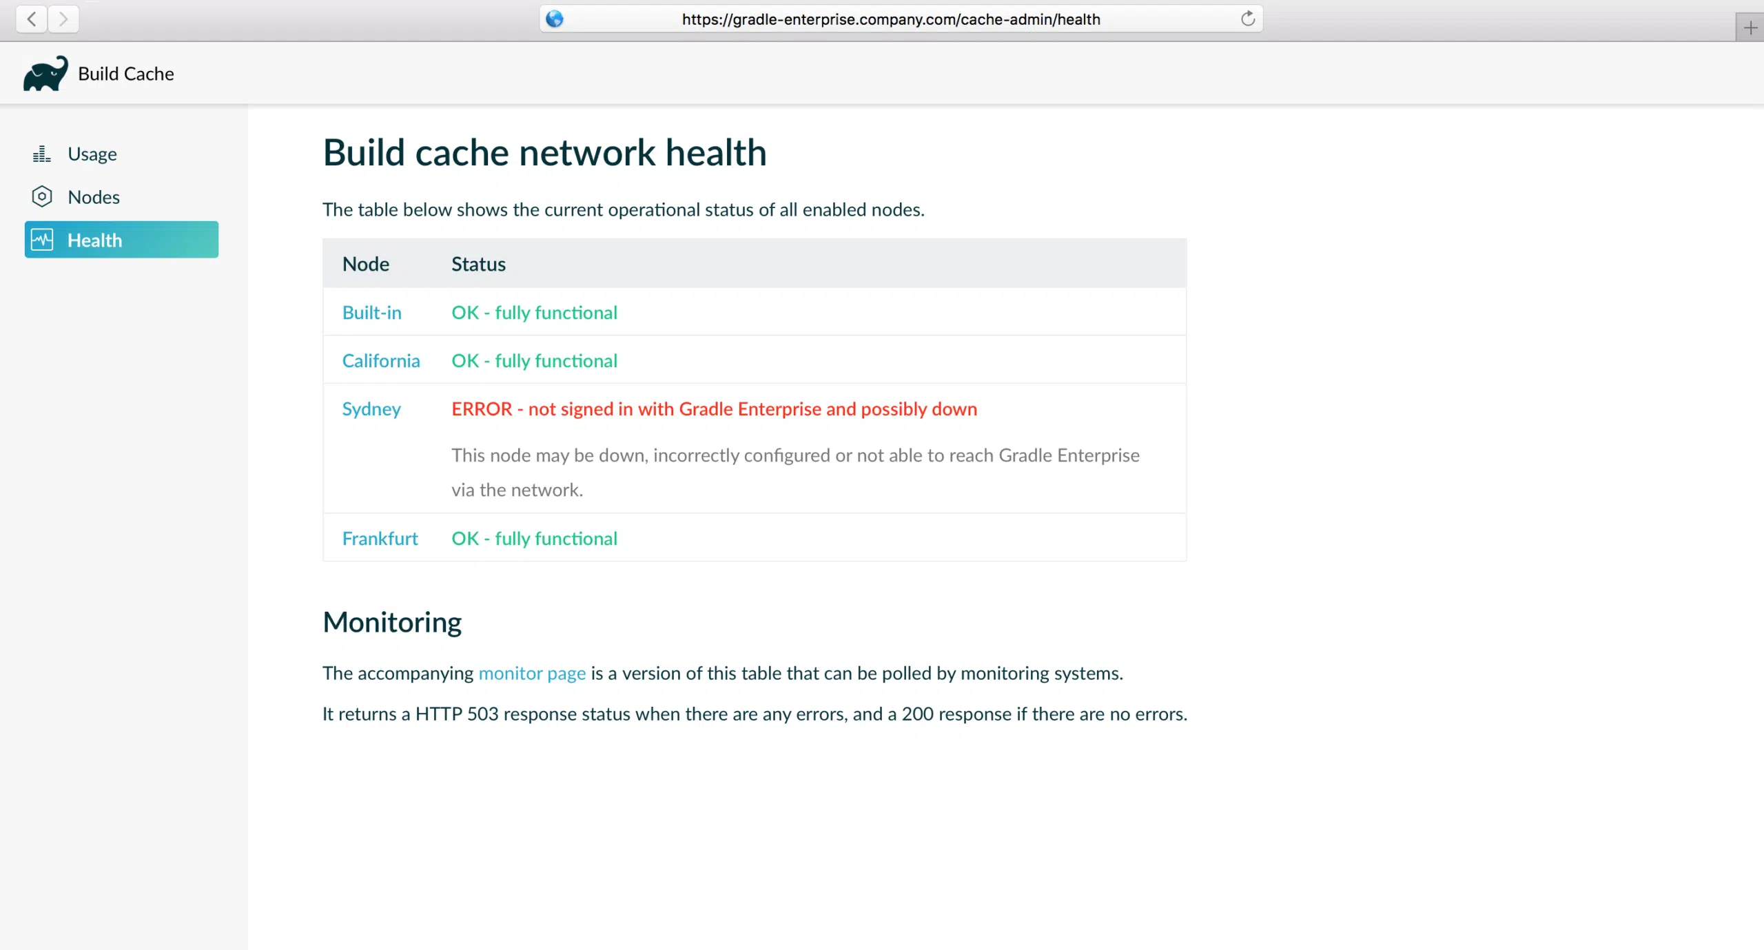Click the HTTP 503 response description text
Image resolution: width=1764 pixels, height=950 pixels.
click(x=755, y=714)
